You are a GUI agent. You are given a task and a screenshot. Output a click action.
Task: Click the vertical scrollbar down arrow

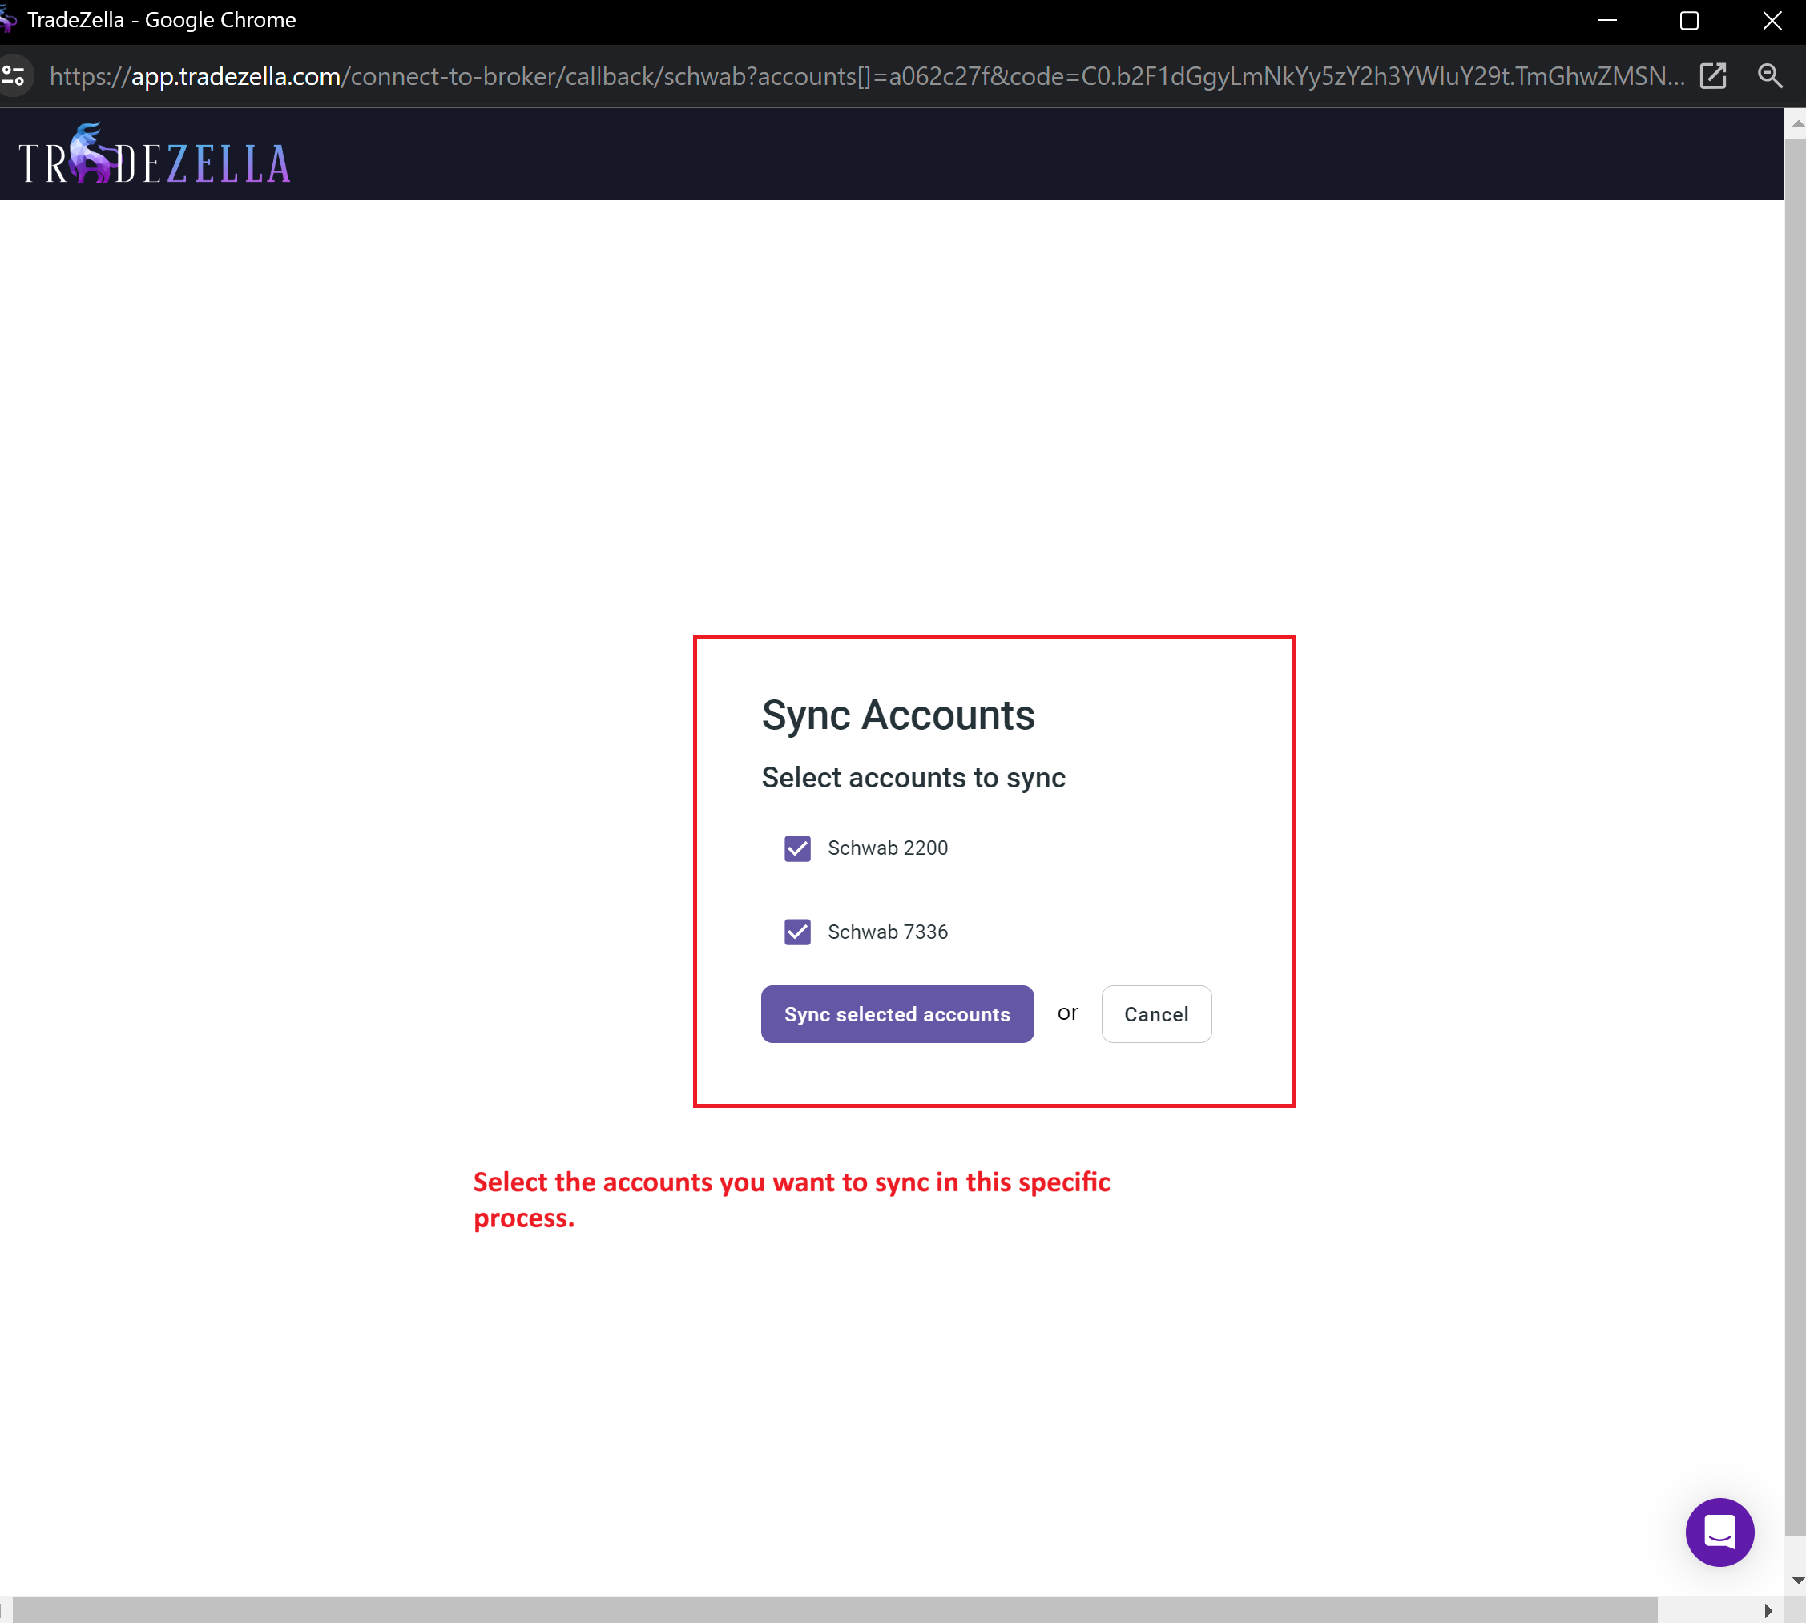(x=1796, y=1581)
